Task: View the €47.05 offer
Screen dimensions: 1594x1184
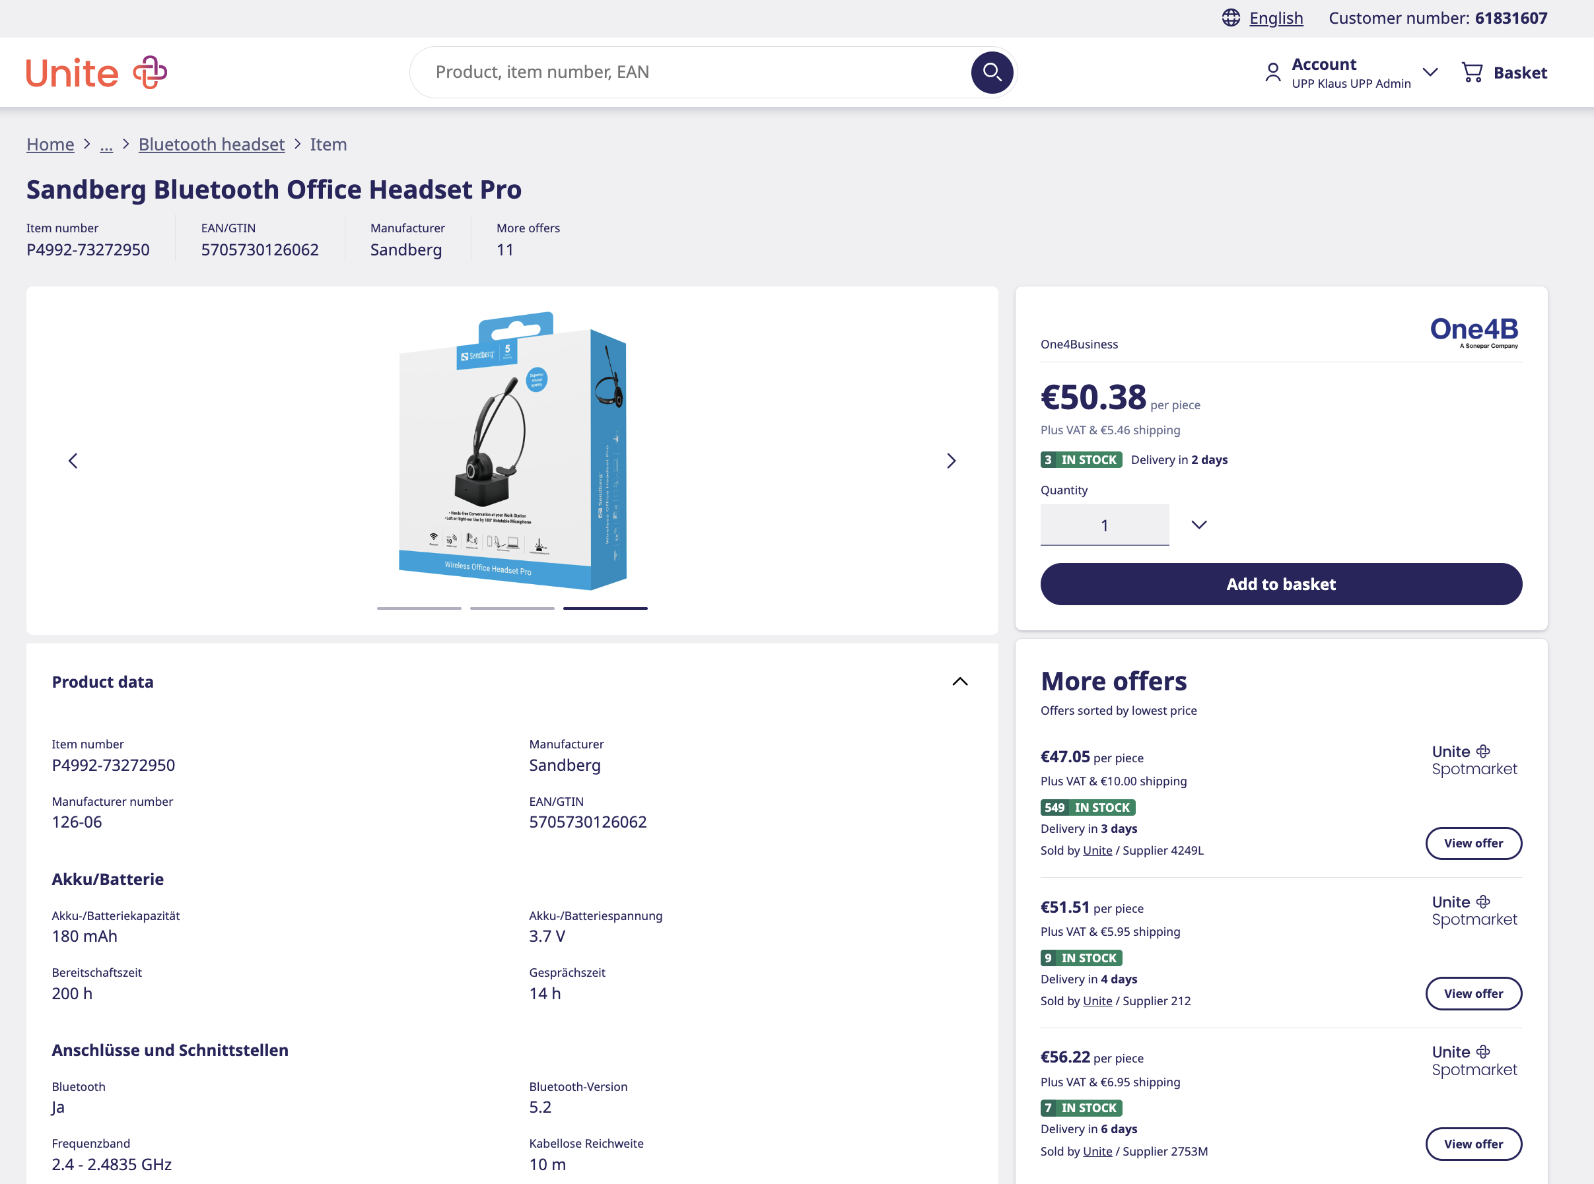Action: coord(1474,843)
